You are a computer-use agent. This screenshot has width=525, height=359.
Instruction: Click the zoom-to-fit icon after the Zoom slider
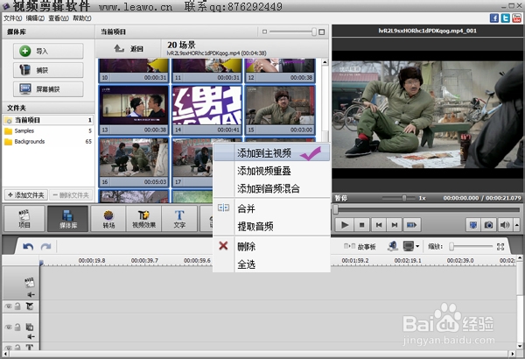(500, 247)
